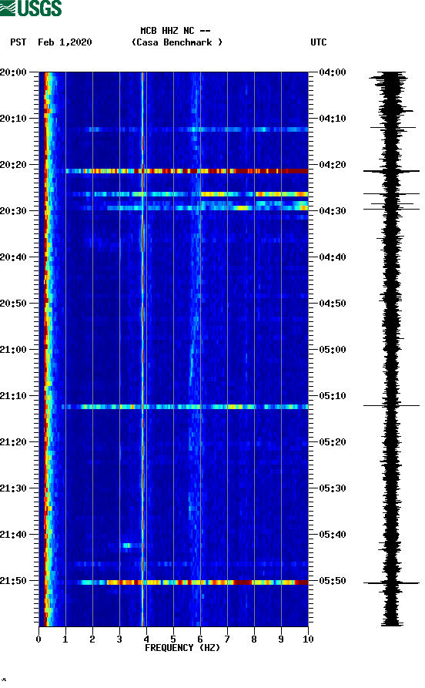Image resolution: width=425 pixels, height=688 pixels.
Task: Click the 'FREQUENCY (HZ)' axis title
Action: pyautogui.click(x=182, y=648)
